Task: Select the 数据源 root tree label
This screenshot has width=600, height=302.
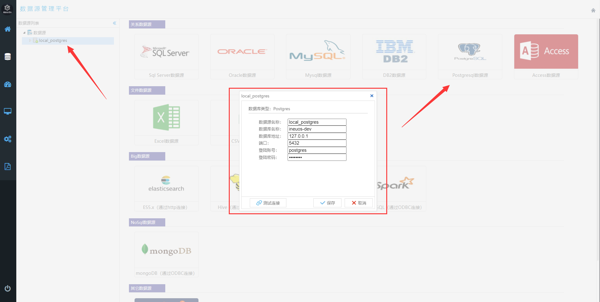Action: click(x=40, y=33)
